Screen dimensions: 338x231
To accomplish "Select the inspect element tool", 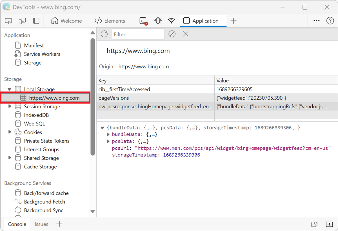I will click(8, 21).
